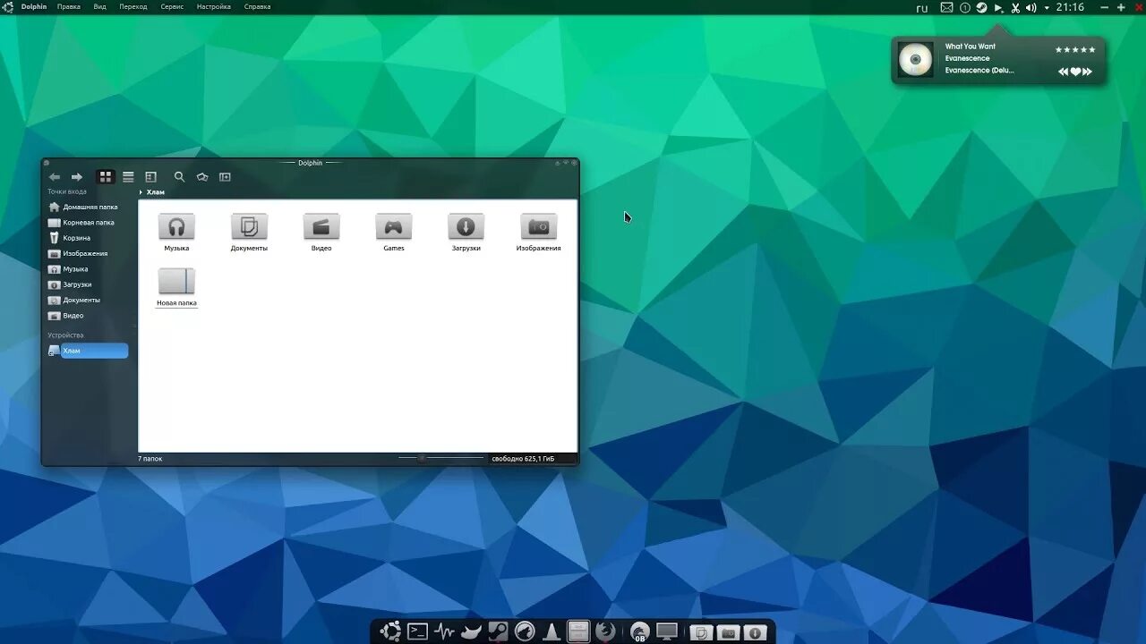Image resolution: width=1146 pixels, height=644 pixels.
Task: Click the '7 папок' status text
Action: pyautogui.click(x=150, y=458)
